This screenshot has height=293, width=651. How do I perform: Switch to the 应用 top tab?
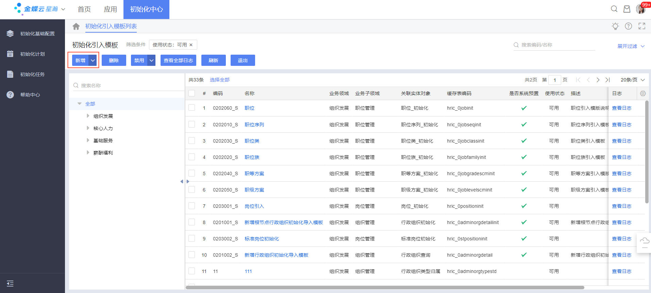pyautogui.click(x=110, y=9)
